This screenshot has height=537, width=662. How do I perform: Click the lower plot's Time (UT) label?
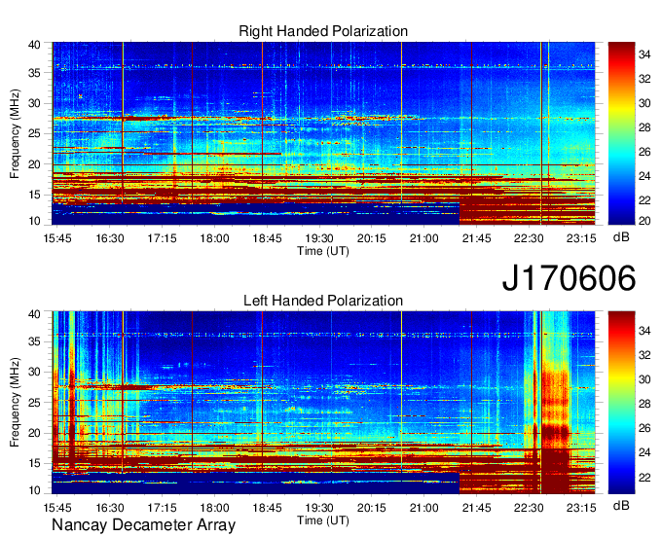(x=323, y=520)
